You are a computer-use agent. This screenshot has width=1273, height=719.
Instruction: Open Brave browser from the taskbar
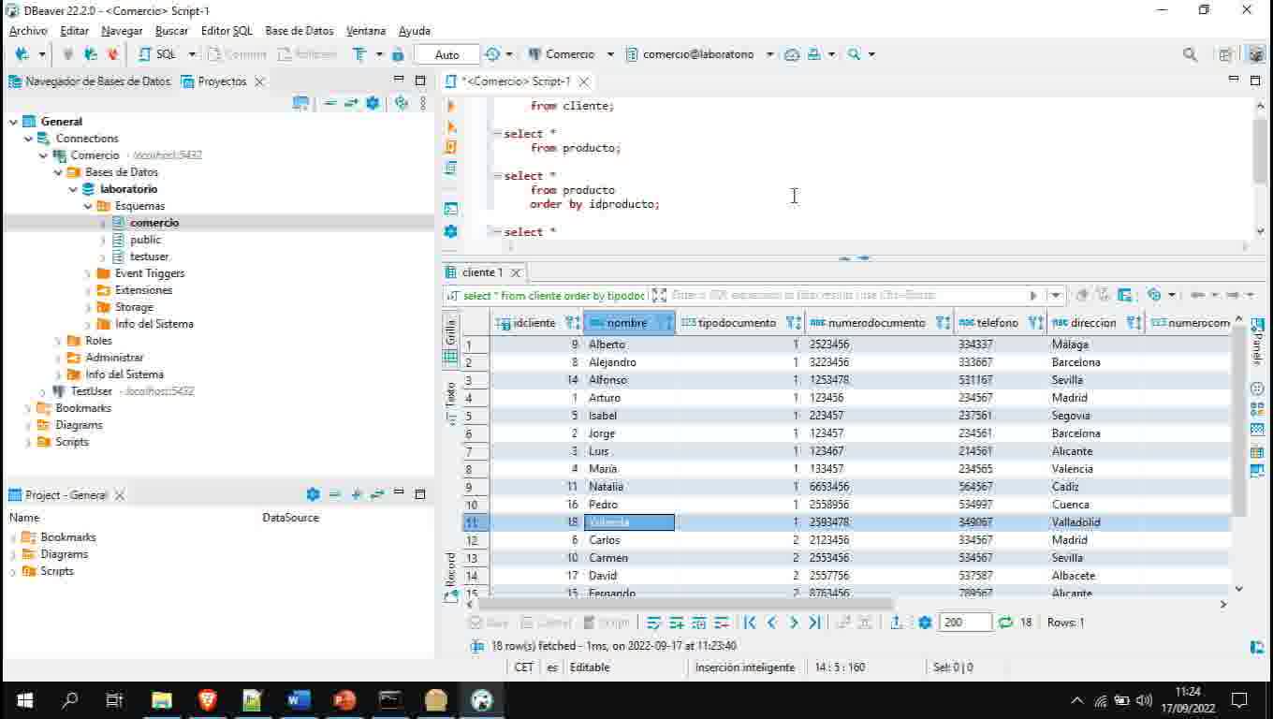pyautogui.click(x=208, y=699)
